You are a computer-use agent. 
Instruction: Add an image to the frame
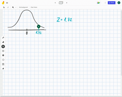(3, 55)
